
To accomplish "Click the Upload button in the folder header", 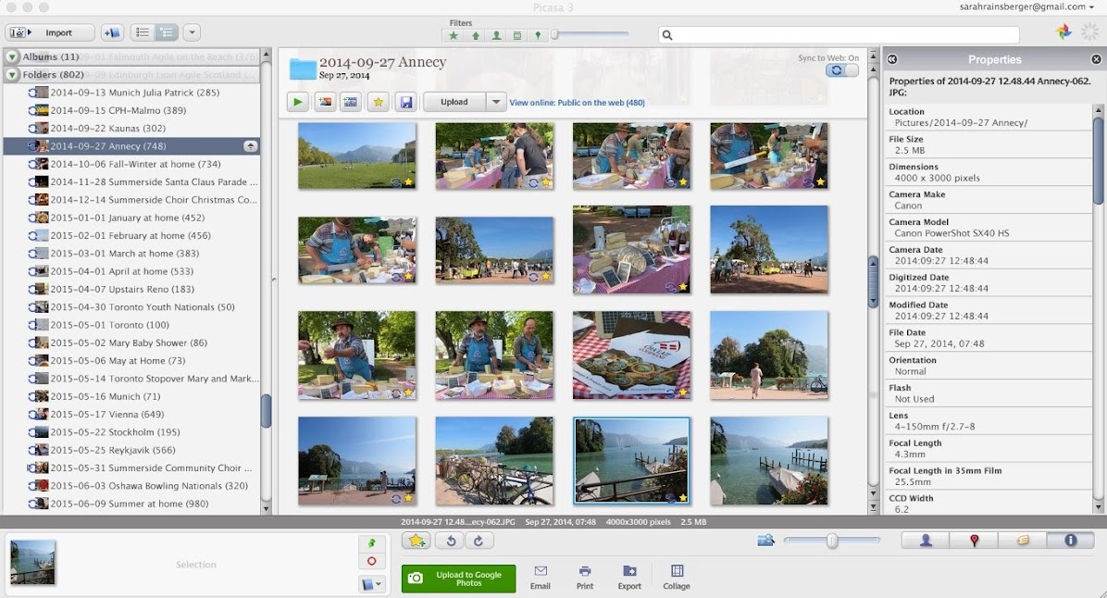I will coord(454,103).
